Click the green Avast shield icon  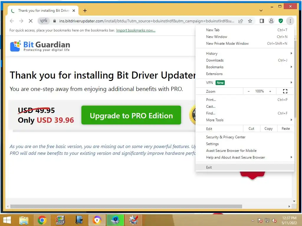pos(281,21)
